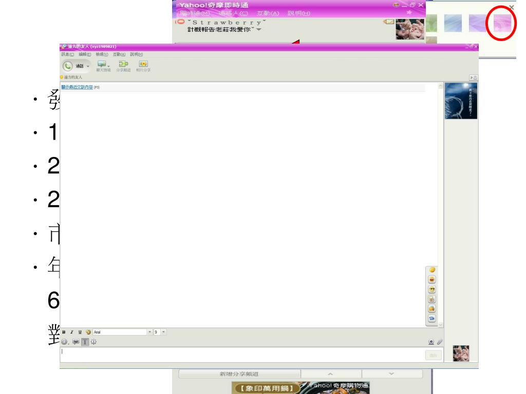Screen dimensions: 526x394
Task: Click the mail envelope icon in Messenger
Action: click(389, 22)
